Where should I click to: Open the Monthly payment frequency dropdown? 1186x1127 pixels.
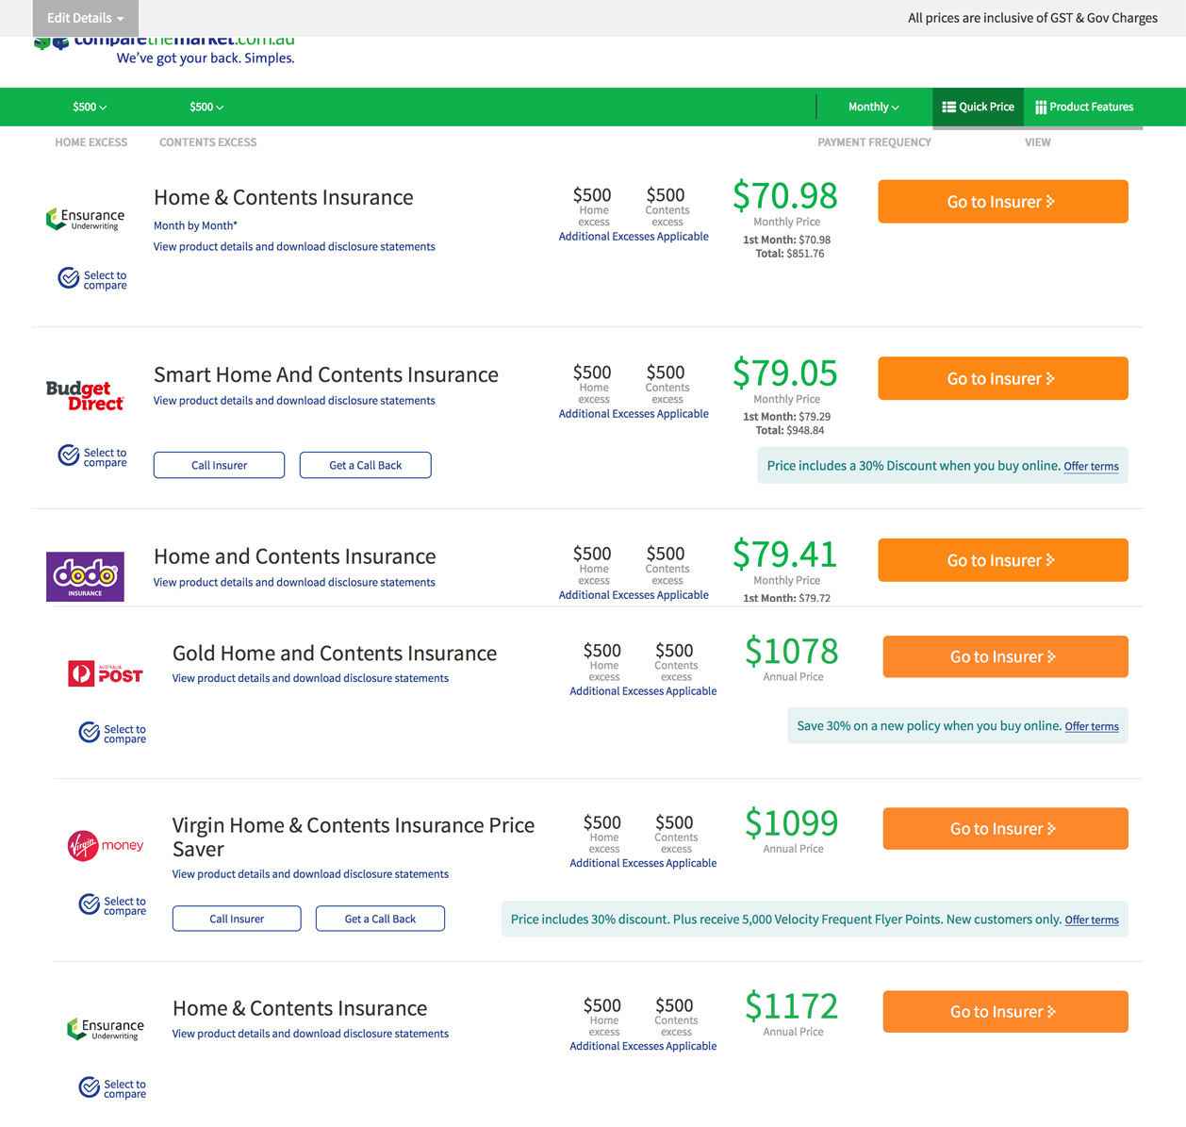tap(873, 107)
